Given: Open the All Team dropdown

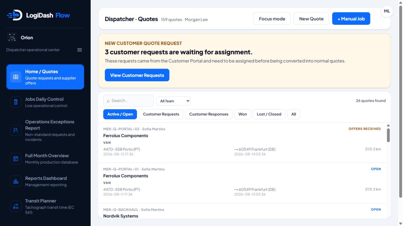Looking at the screenshot, I should pos(173,101).
